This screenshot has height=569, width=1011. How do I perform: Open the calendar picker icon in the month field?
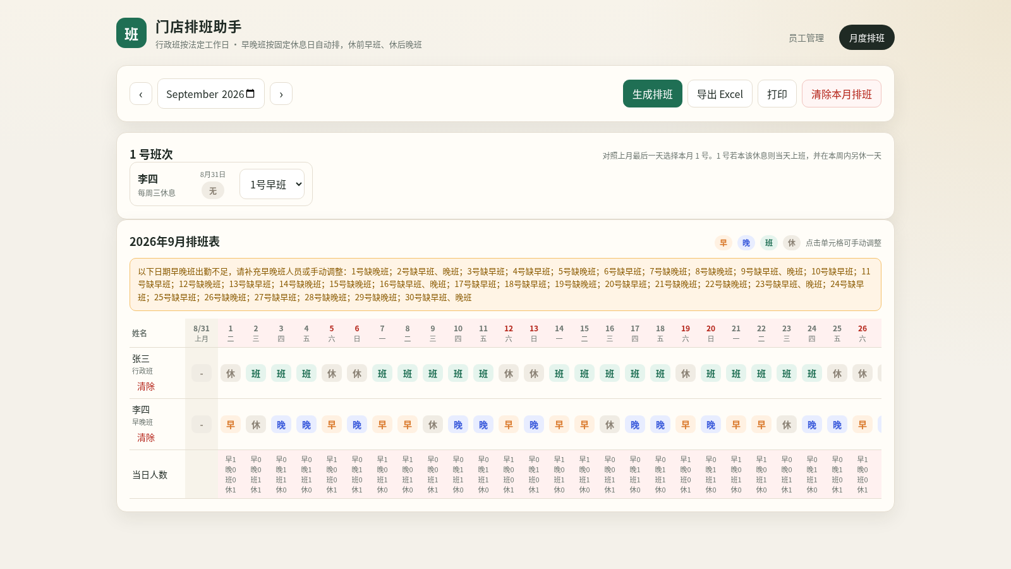(x=250, y=94)
